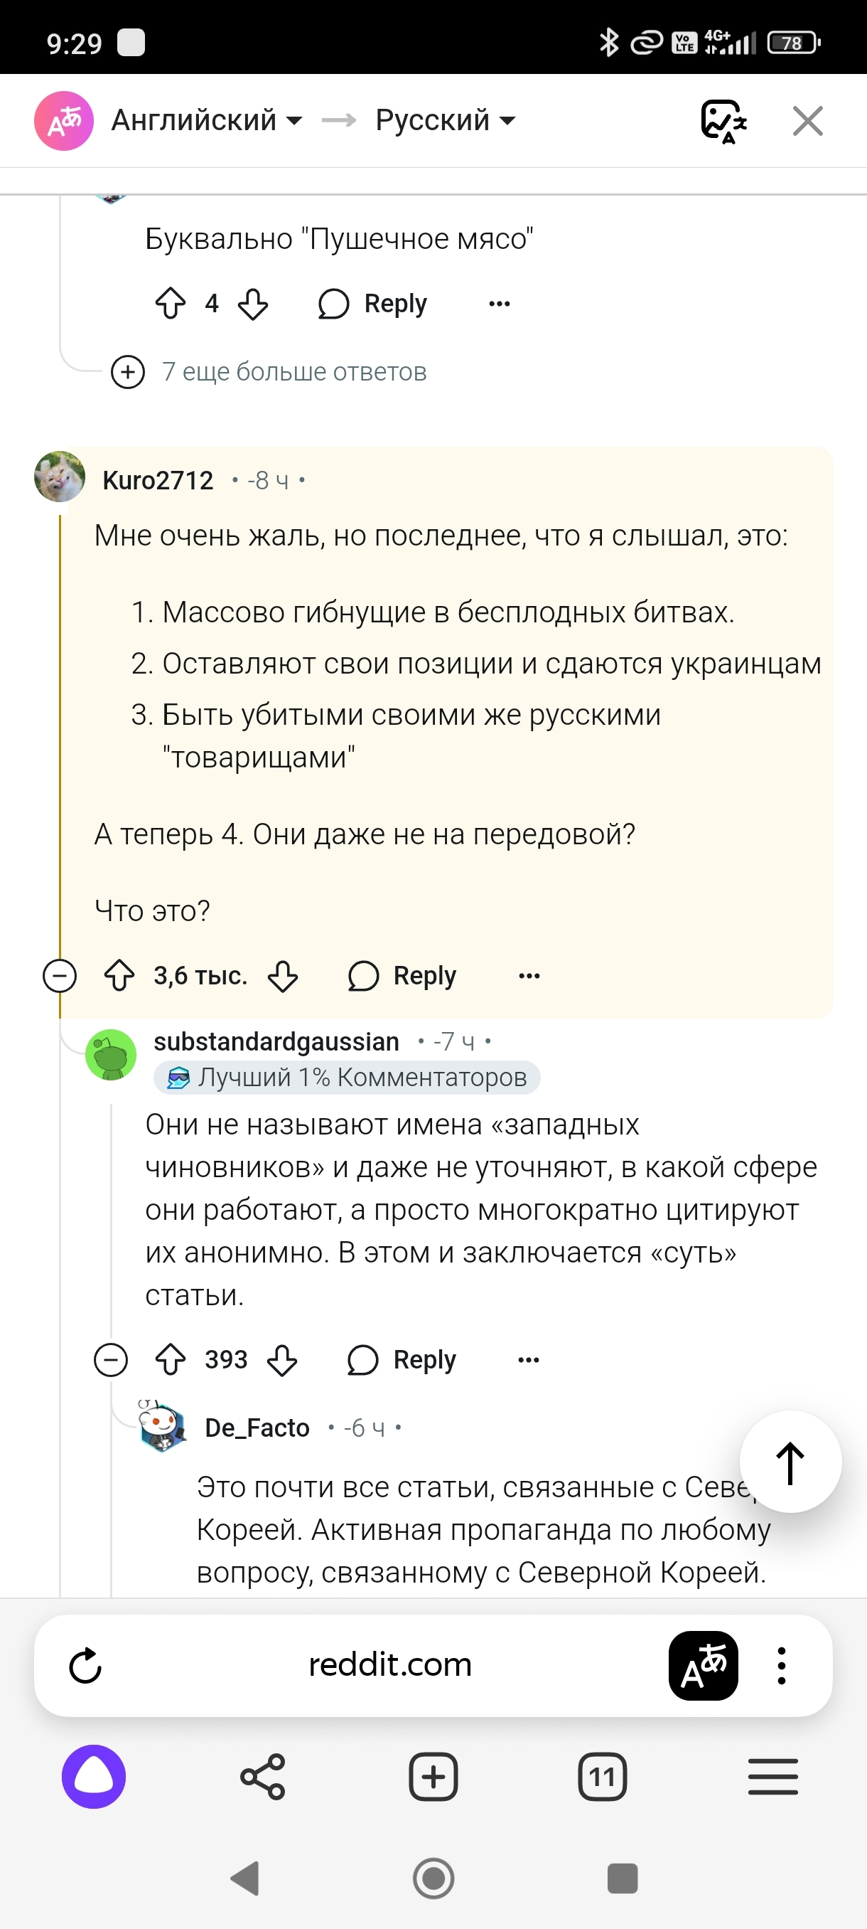Reply to the substandardgaussian comment
The width and height of the screenshot is (867, 1929).
point(402,1360)
